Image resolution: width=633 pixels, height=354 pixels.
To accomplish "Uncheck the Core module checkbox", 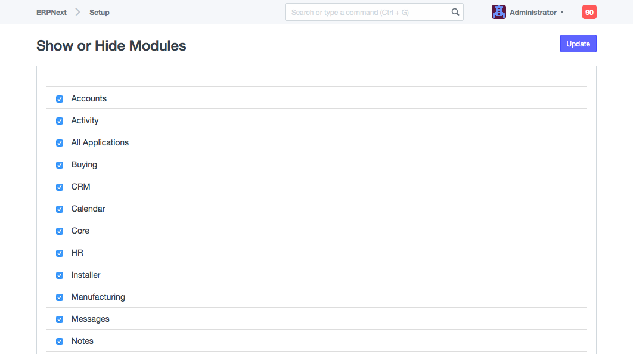I will coord(60,231).
